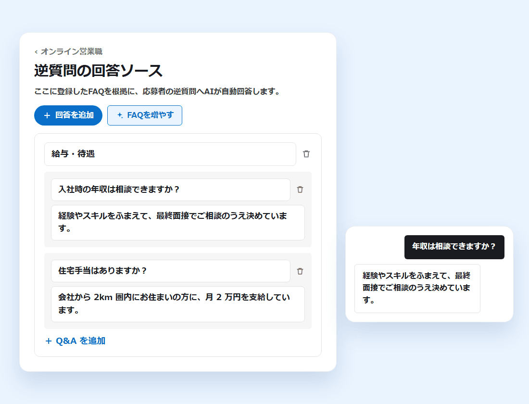This screenshot has width=529, height=404.
Task: Click the plus icon beside Q&A を追加
Action: [x=49, y=341]
